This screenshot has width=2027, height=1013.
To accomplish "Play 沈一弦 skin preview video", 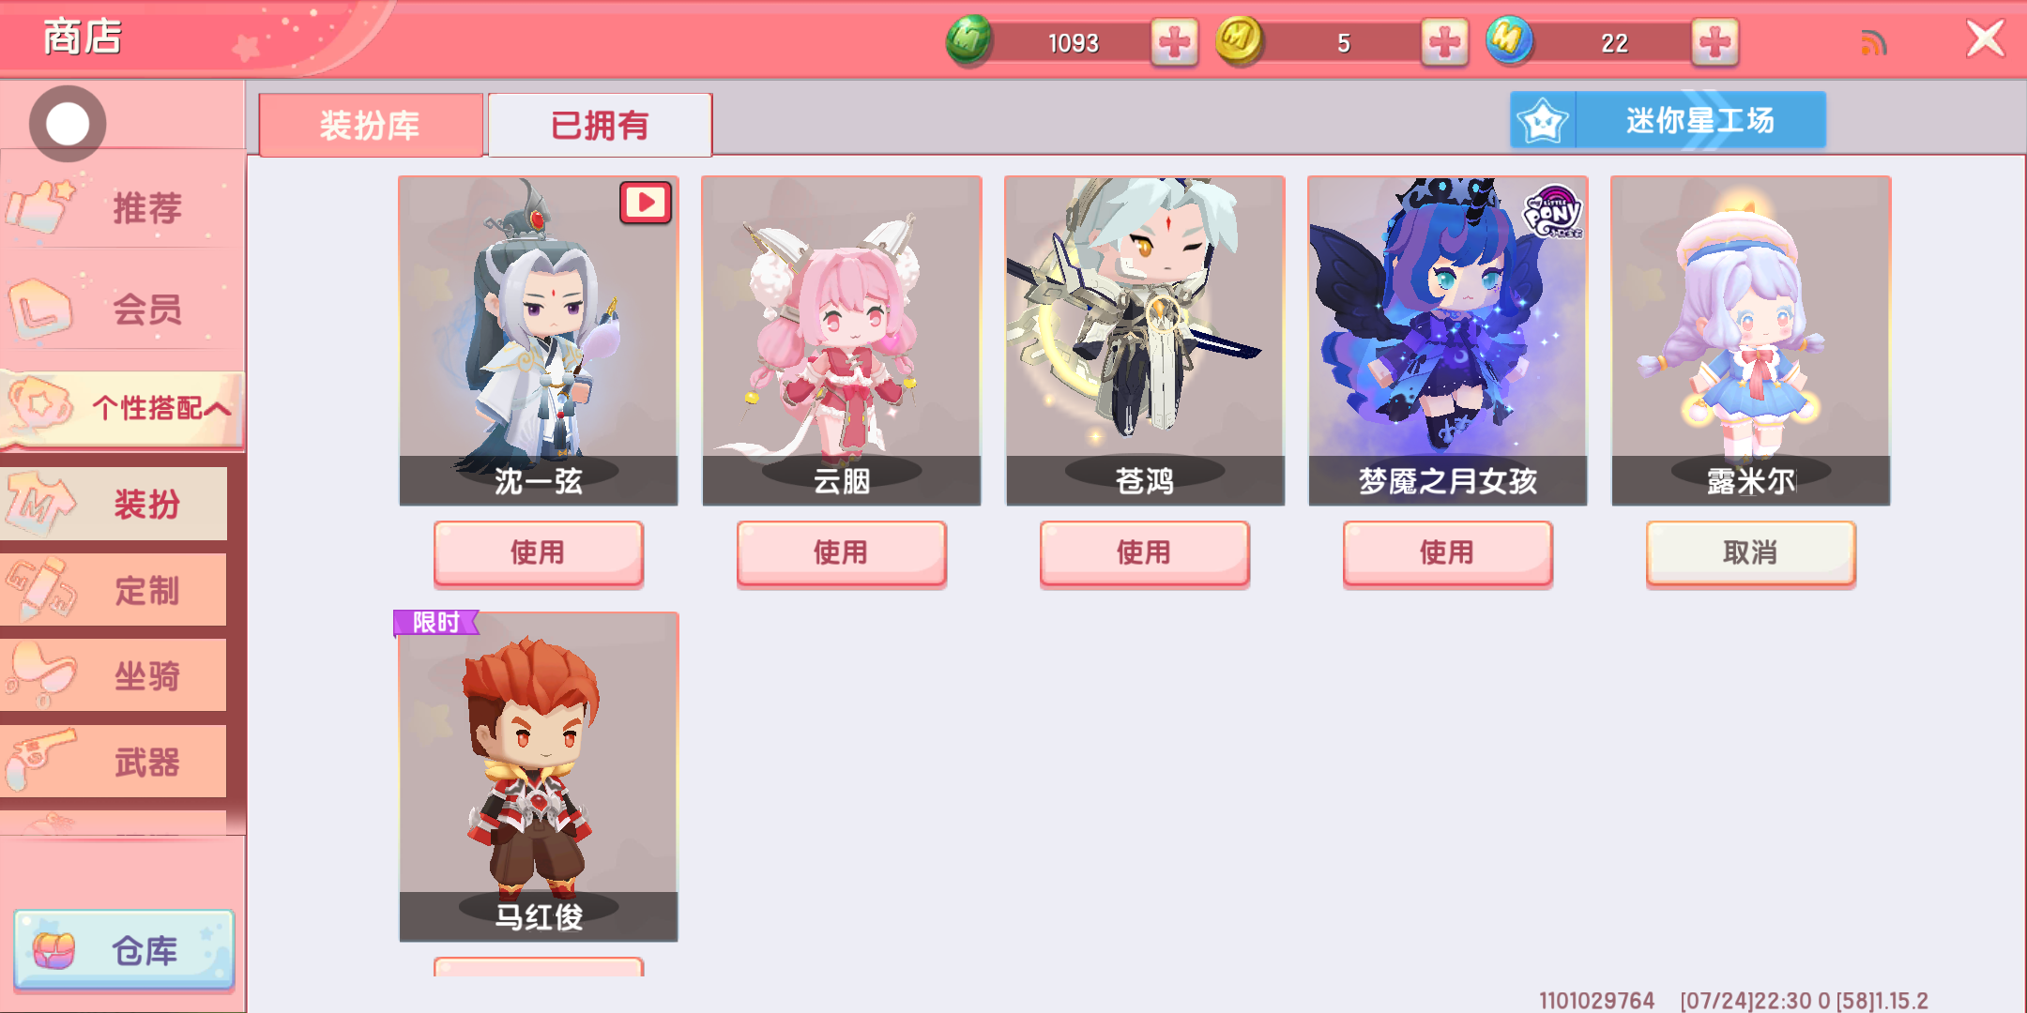I will pyautogui.click(x=646, y=202).
